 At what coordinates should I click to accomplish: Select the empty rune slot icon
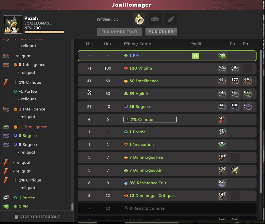[x=155, y=19]
